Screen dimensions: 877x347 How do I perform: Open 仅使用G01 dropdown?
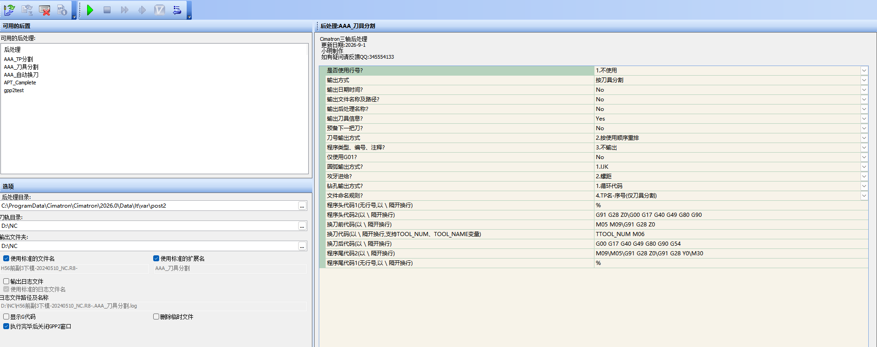(864, 157)
